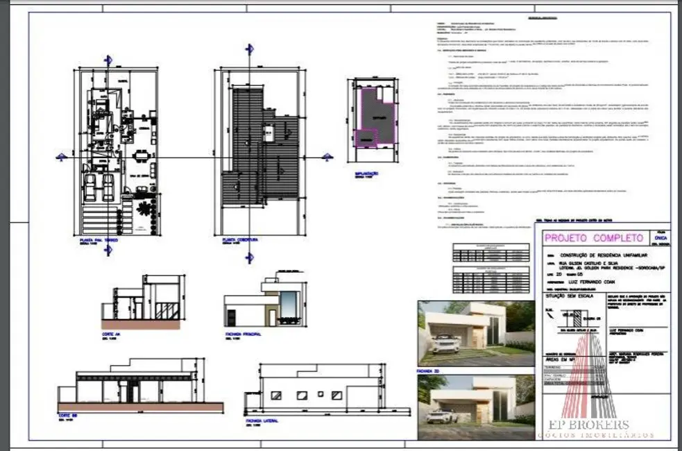
Task: Click the palm tree symbol in floor plan
Action: coord(144,208)
